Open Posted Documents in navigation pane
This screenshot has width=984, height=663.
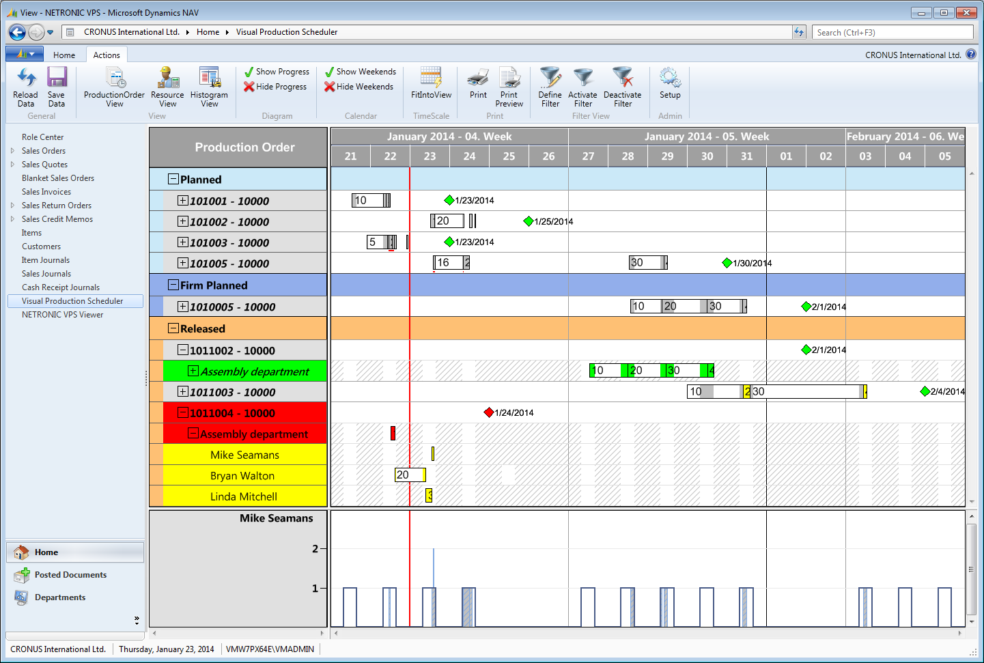click(75, 575)
